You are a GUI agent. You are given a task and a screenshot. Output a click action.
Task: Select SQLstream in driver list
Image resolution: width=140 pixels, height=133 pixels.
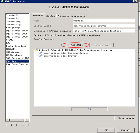tap(17, 52)
